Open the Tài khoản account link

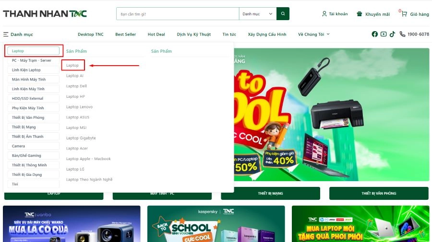(335, 14)
